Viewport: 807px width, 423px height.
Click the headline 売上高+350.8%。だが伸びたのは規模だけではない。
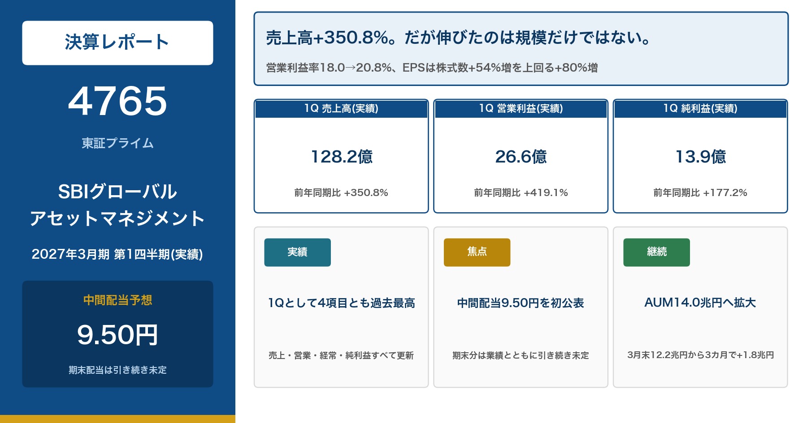pos(458,38)
